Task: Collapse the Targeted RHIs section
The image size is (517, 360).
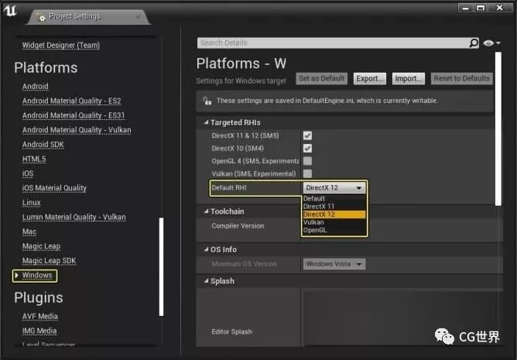Action: pos(206,122)
